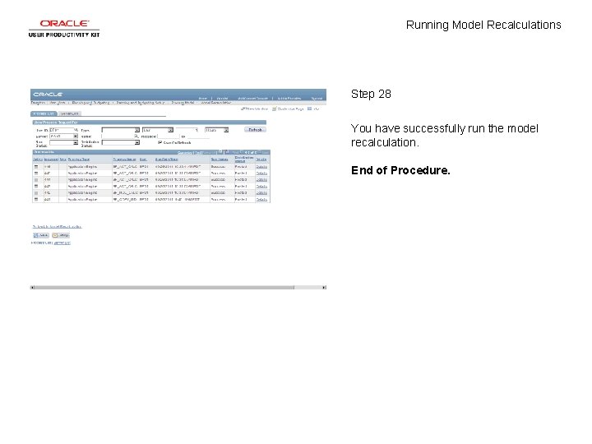
Task: Click the Refresh button
Action: tap(255, 130)
